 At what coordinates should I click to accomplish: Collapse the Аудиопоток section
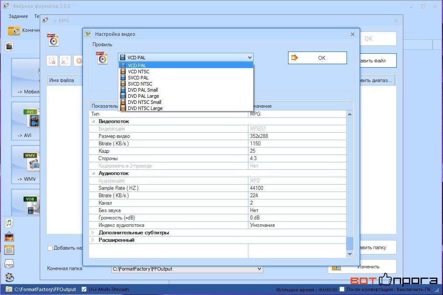tap(93, 173)
